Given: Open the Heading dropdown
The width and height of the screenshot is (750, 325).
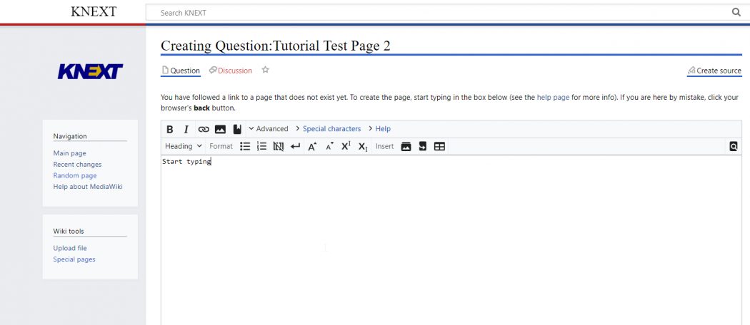Looking at the screenshot, I should [184, 146].
